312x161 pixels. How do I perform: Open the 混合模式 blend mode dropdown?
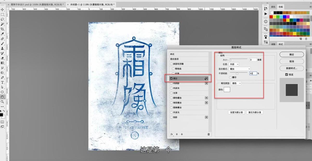240,69
